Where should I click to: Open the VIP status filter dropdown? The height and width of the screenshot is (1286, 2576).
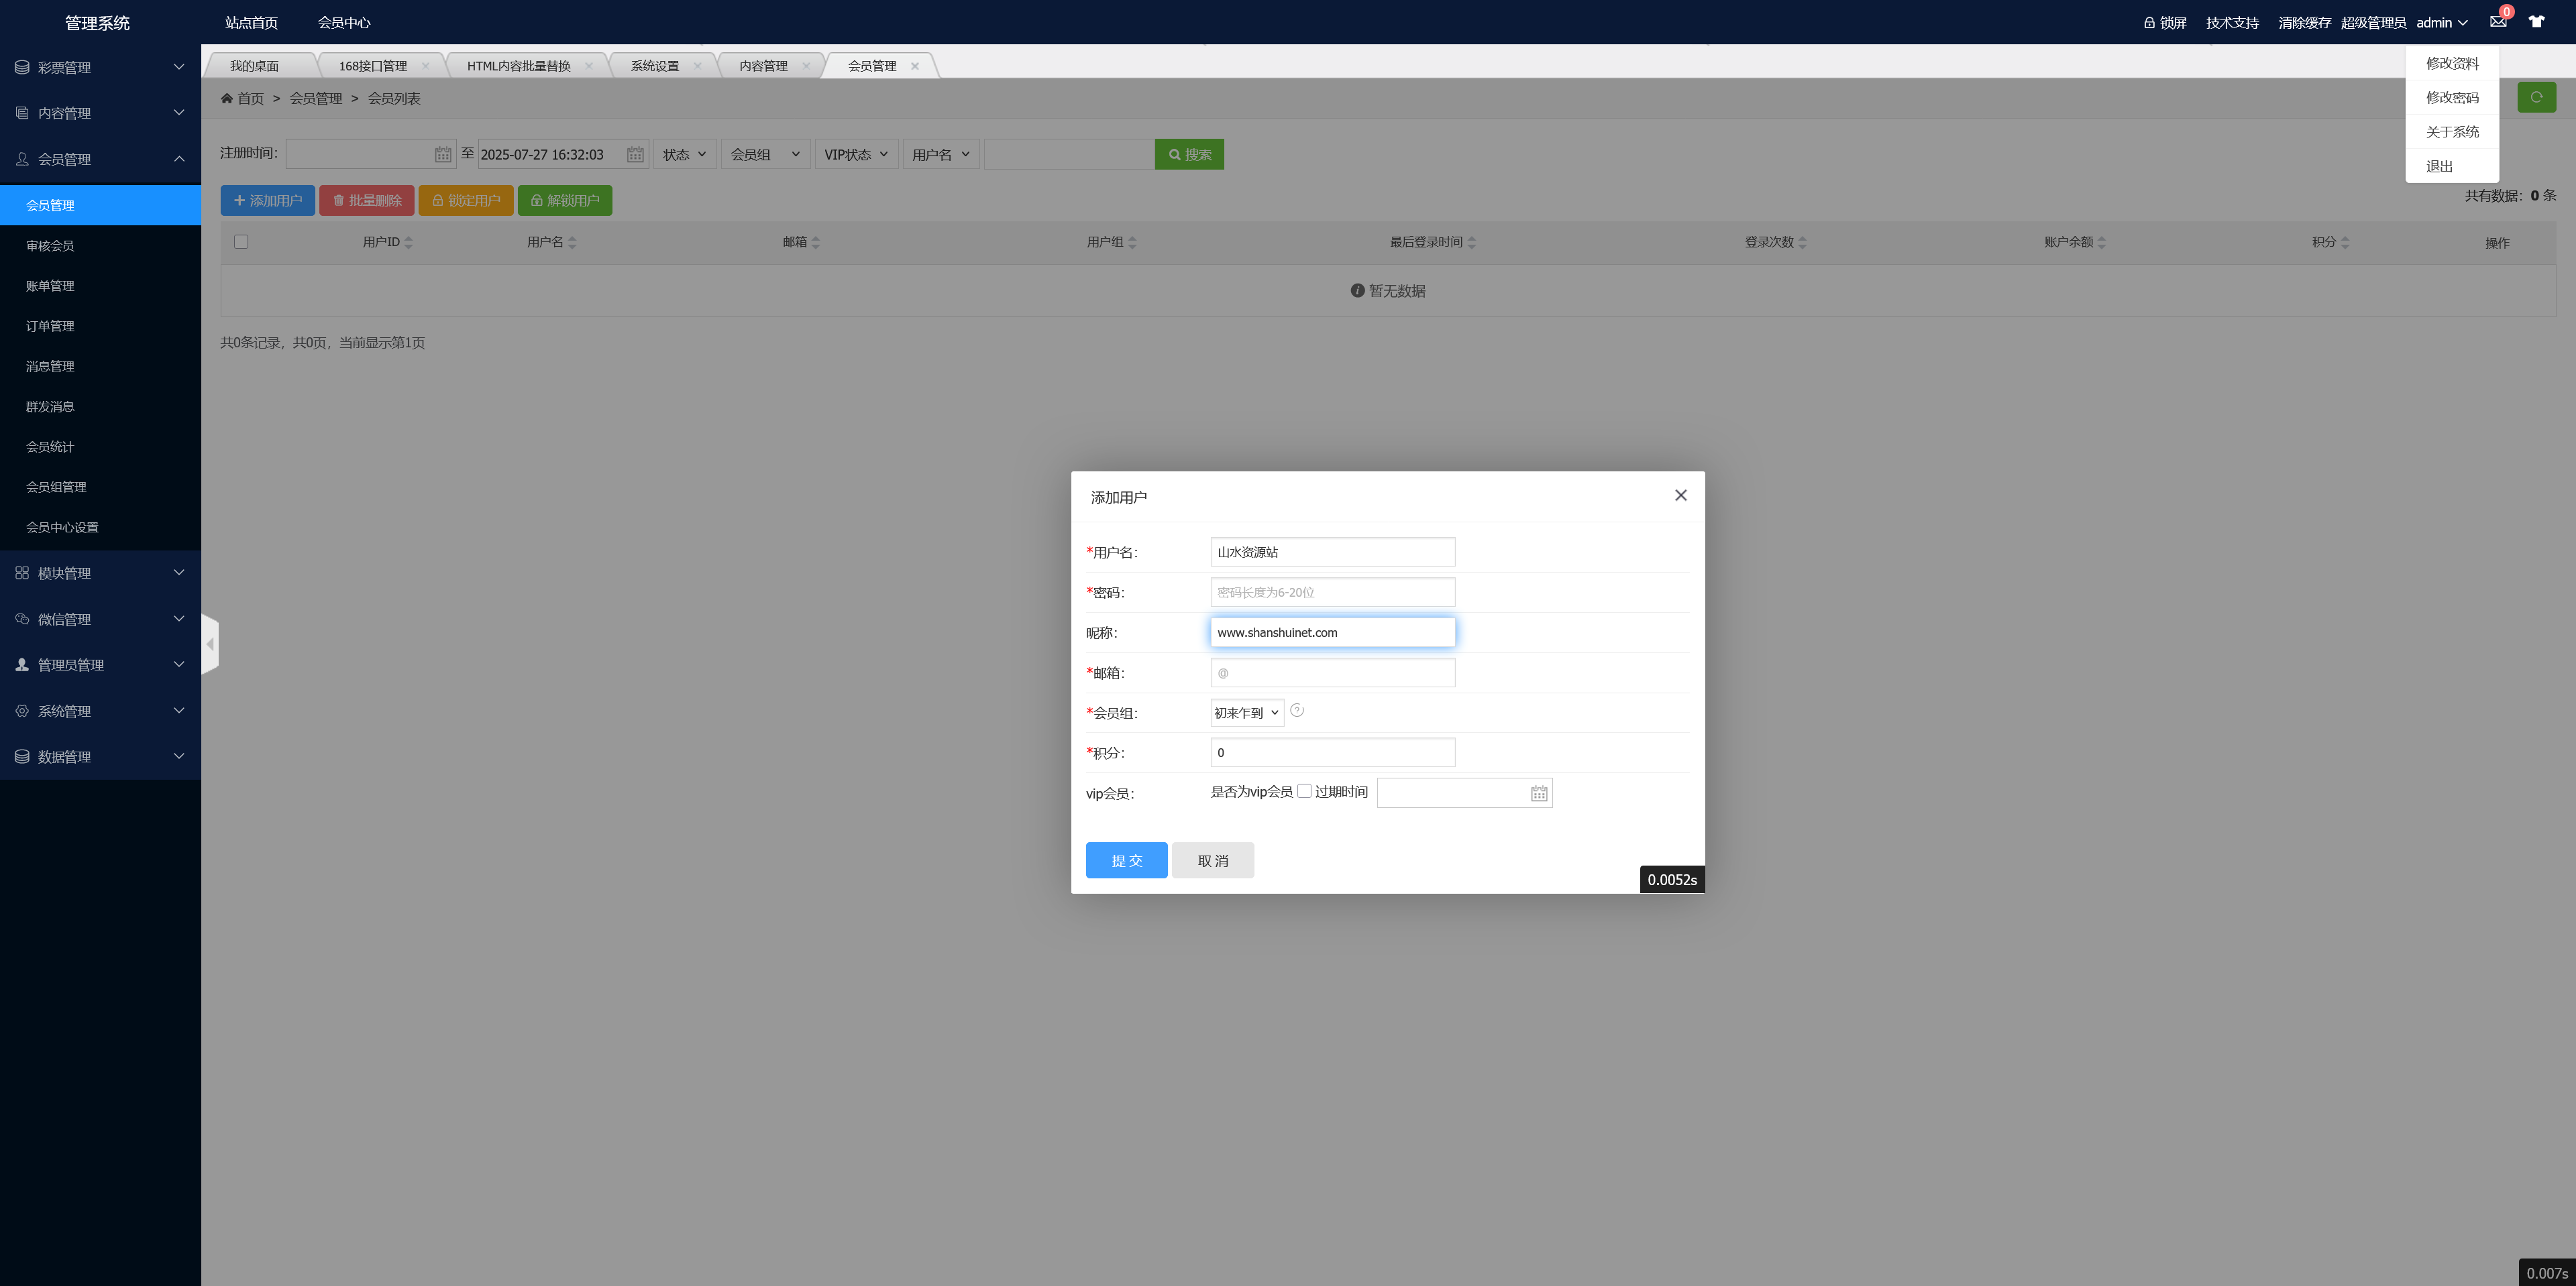(856, 155)
